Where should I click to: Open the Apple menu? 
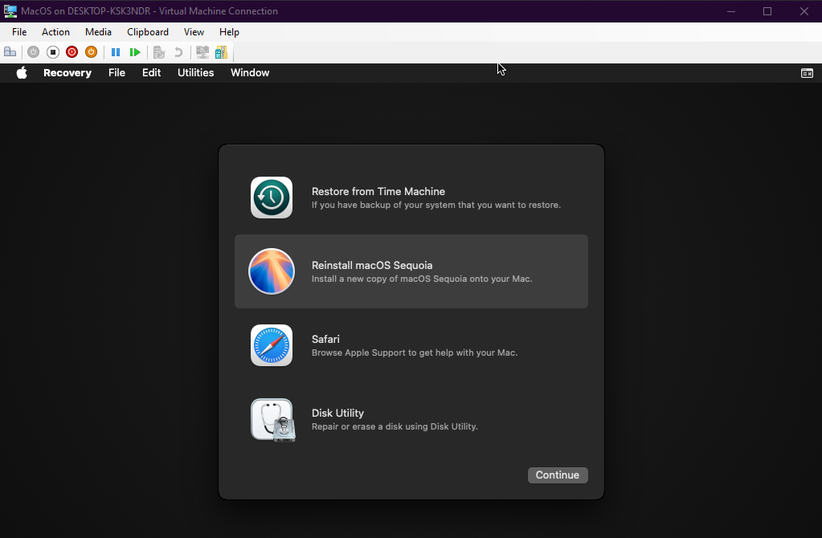[22, 73]
